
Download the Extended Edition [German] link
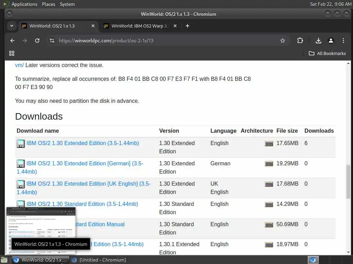(80, 167)
